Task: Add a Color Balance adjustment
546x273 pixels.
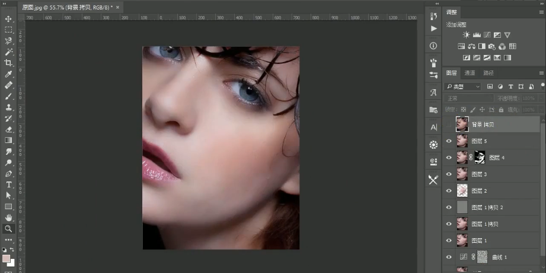Action: (472, 46)
